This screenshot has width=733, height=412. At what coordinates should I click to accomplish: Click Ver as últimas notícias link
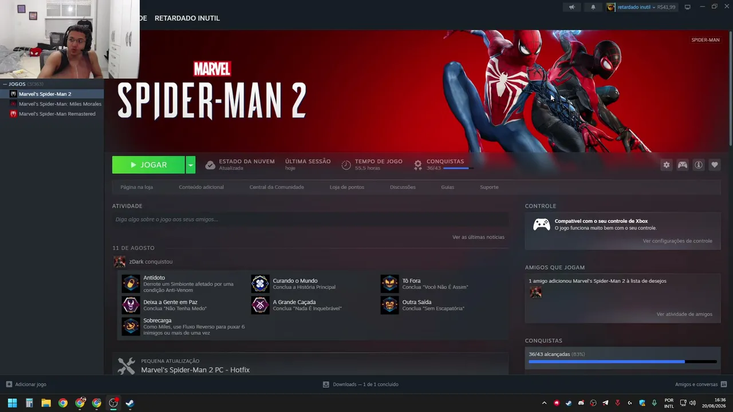tap(478, 237)
